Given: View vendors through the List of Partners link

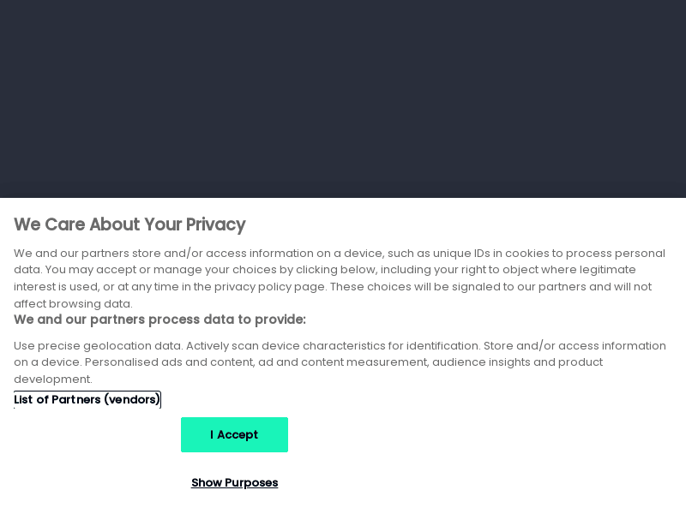Looking at the screenshot, I should [87, 399].
